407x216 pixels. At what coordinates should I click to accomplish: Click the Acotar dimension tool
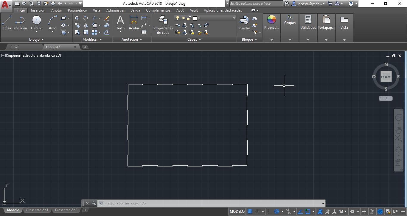point(134,23)
